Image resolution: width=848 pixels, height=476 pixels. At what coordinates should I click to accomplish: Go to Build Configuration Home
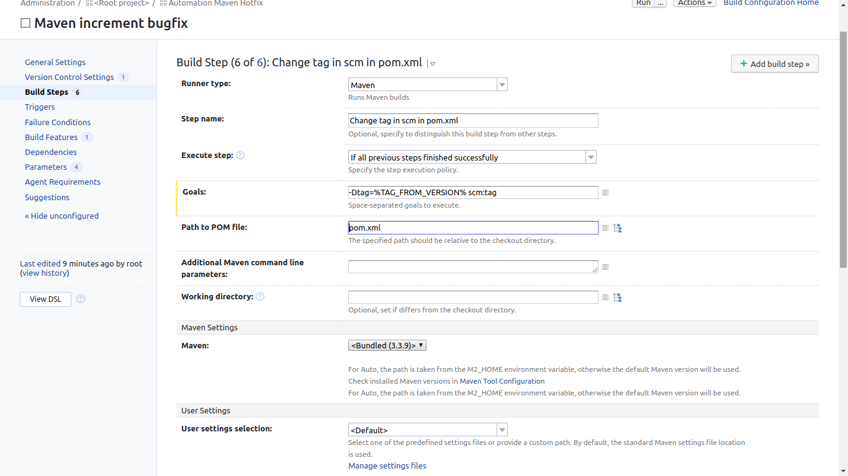(x=771, y=3)
